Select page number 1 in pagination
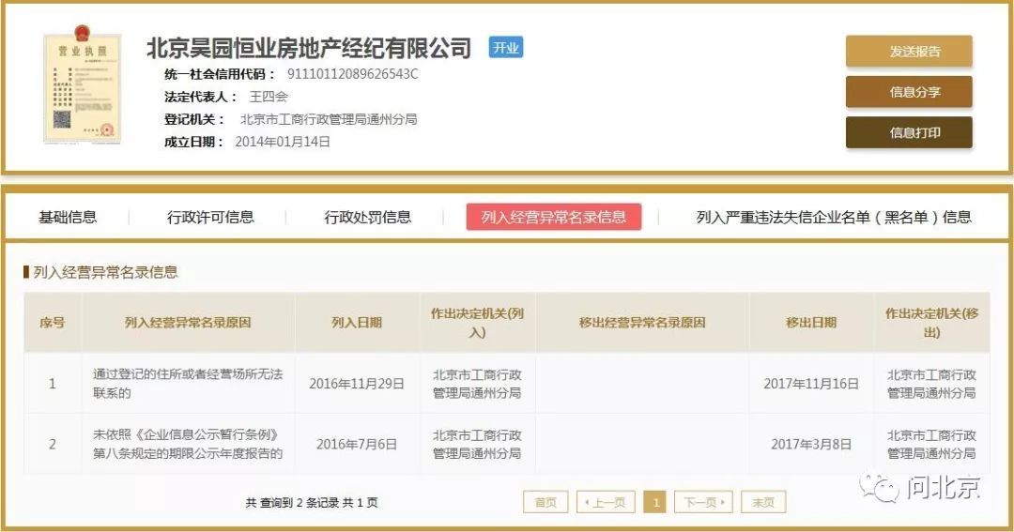 655,503
